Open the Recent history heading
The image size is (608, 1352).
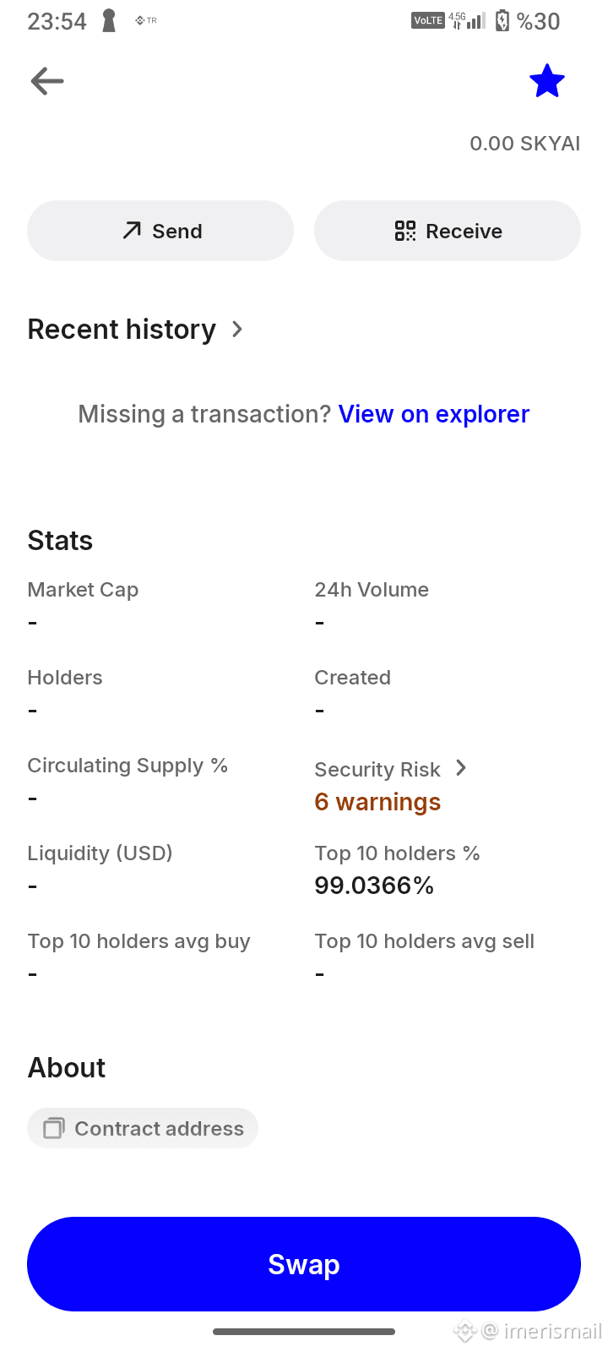click(x=122, y=330)
